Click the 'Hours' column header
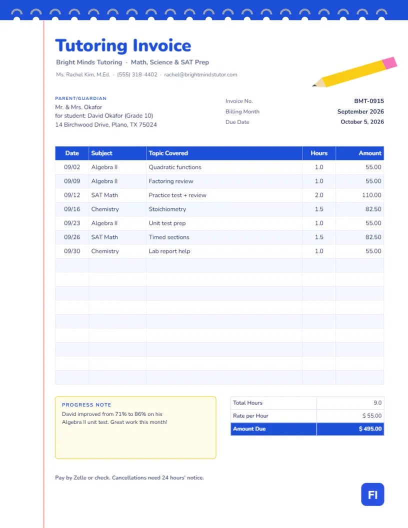 tap(319, 153)
